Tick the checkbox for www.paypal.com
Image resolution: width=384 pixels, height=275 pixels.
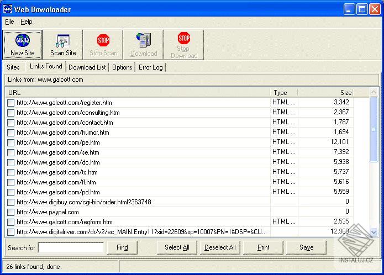pos(11,212)
